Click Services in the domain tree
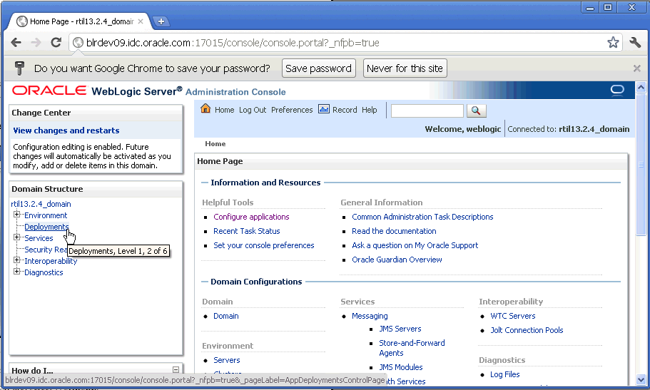This screenshot has width=650, height=390. coord(39,238)
